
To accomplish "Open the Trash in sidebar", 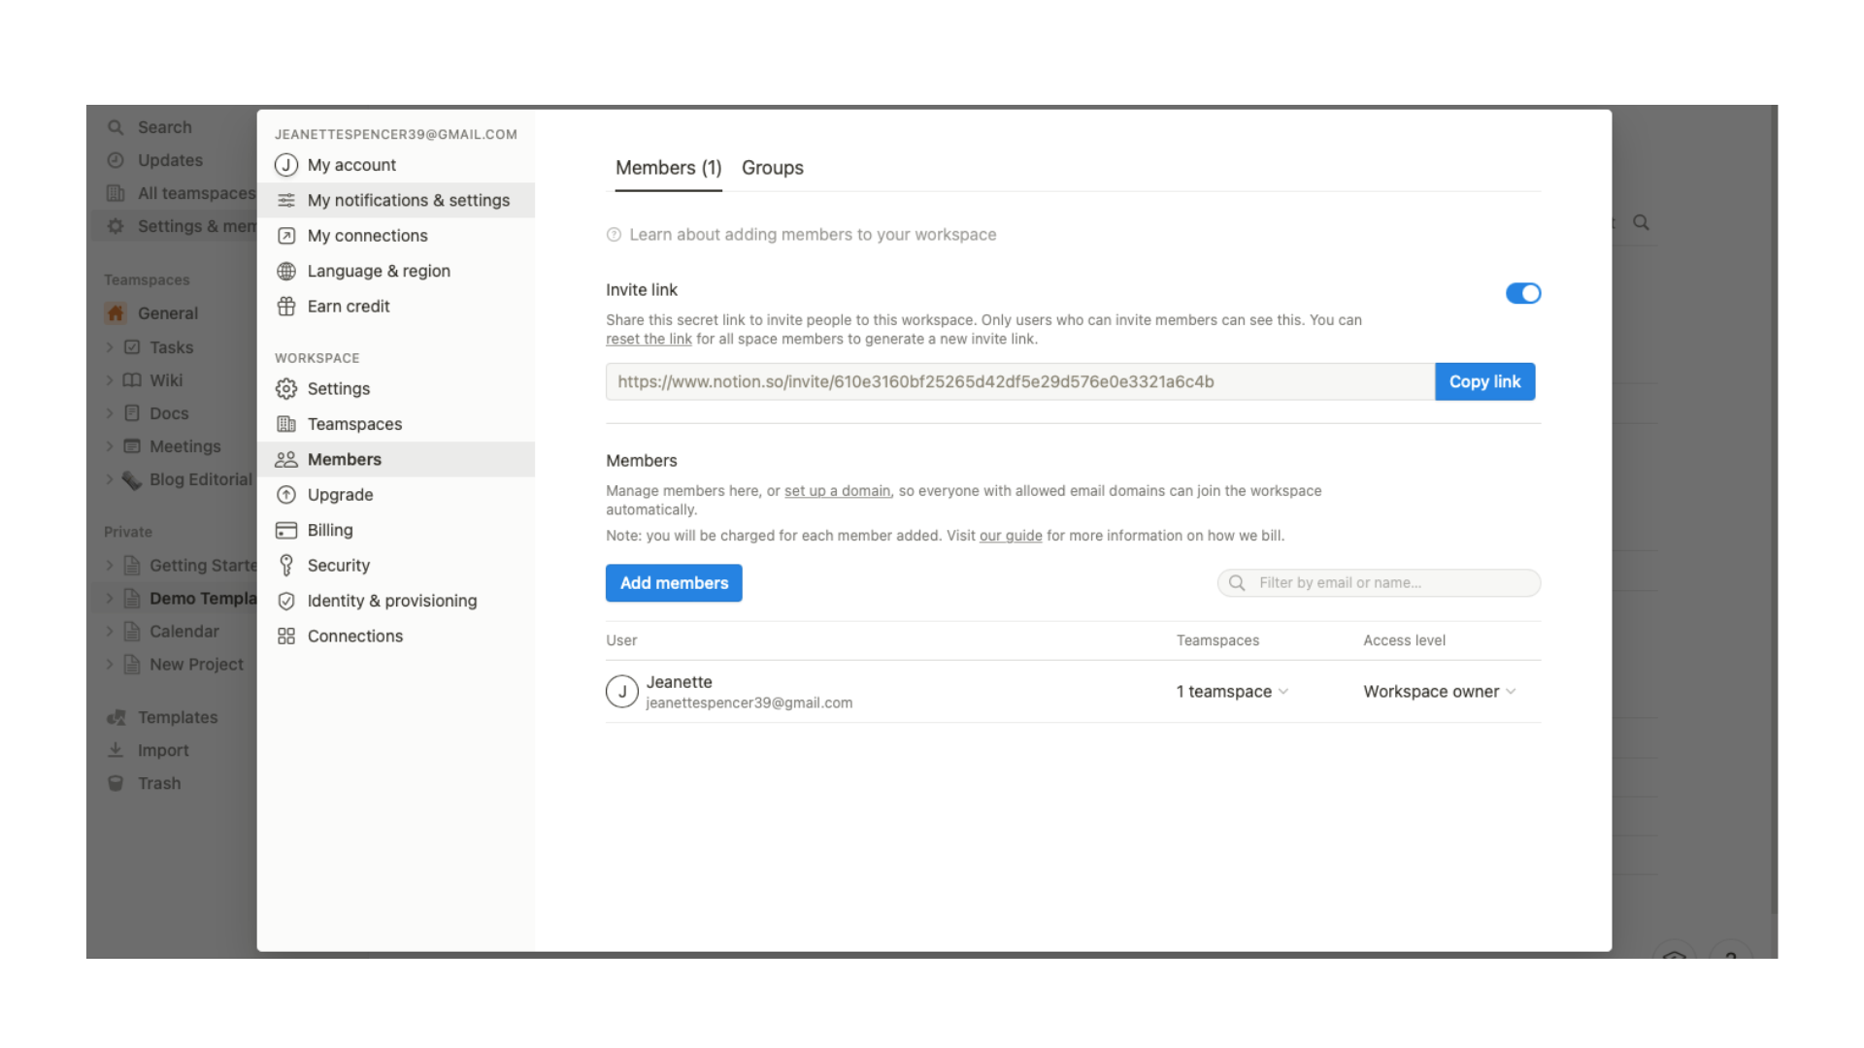I will coord(159,783).
